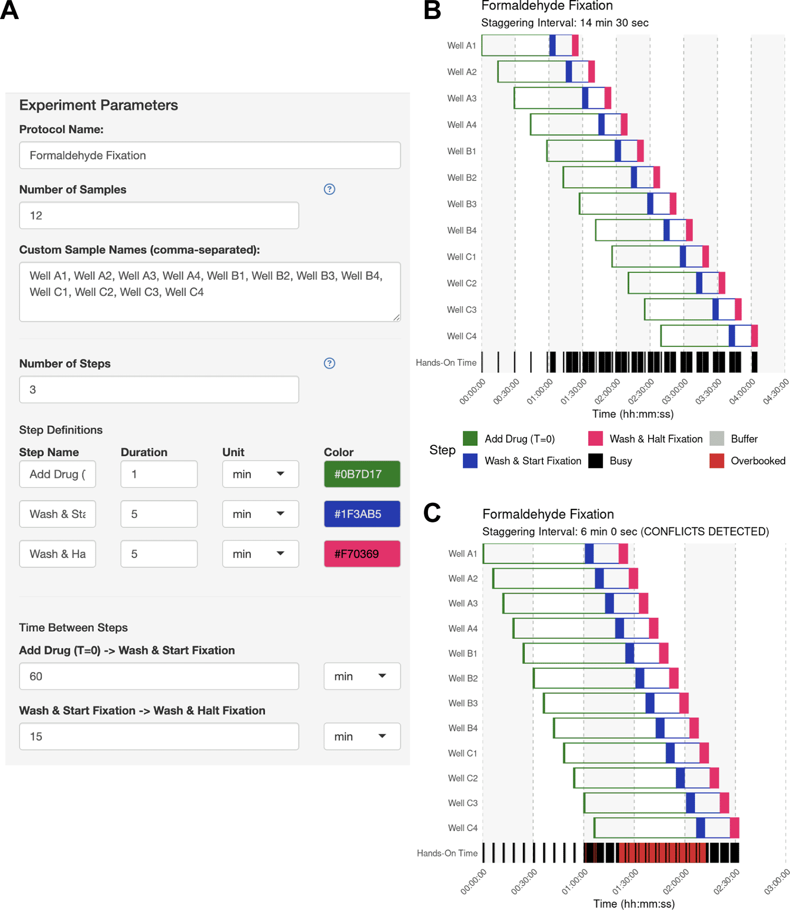Click help icon beside Number of Samples
Screen dimensions: 790x910
[x=329, y=189]
